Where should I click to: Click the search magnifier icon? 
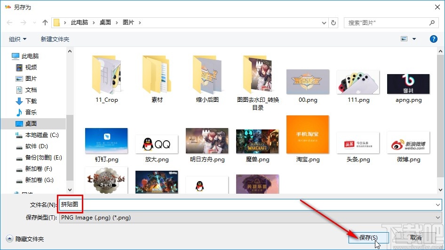(432, 23)
